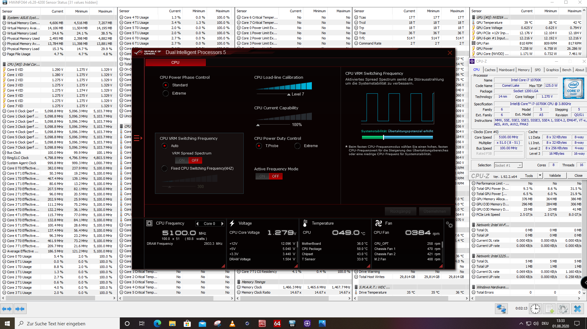Viewport: 587px width, 329px height.
Task: Switch to the CPU-Z Memory tab
Action: pos(523,70)
